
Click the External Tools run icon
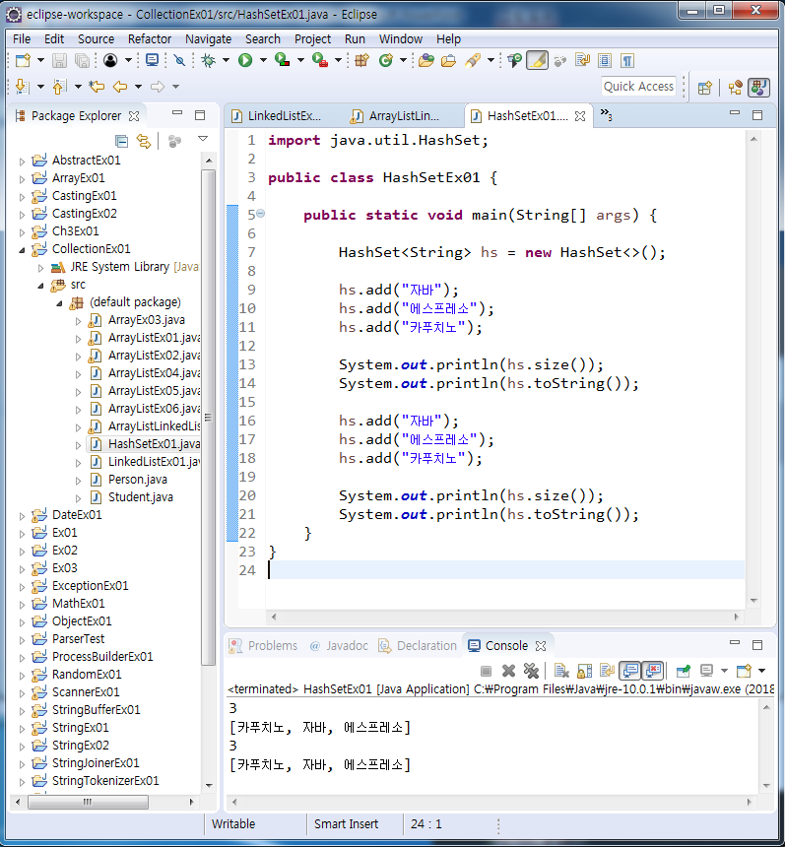(320, 60)
